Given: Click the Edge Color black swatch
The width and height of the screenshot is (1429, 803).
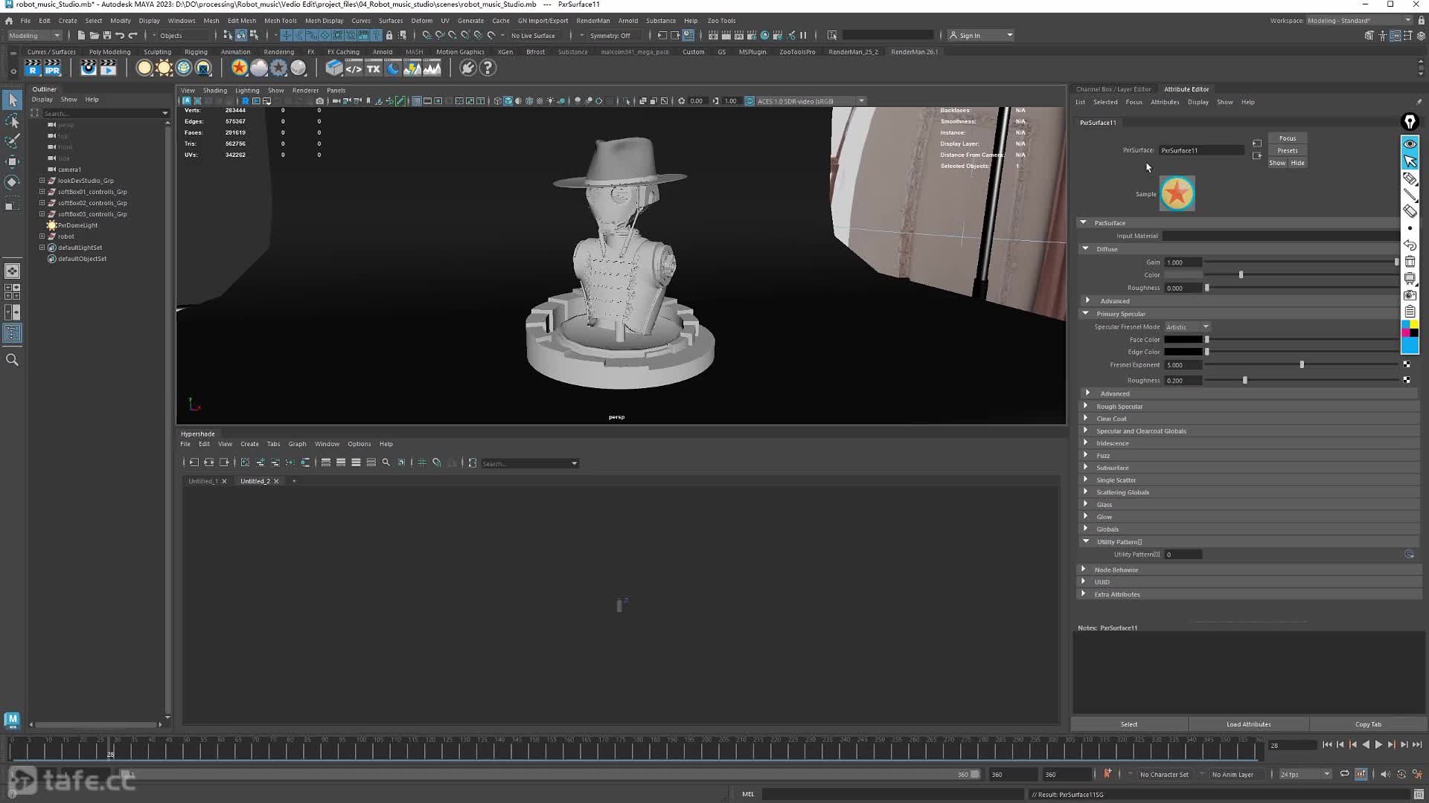Looking at the screenshot, I should pos(1183,352).
